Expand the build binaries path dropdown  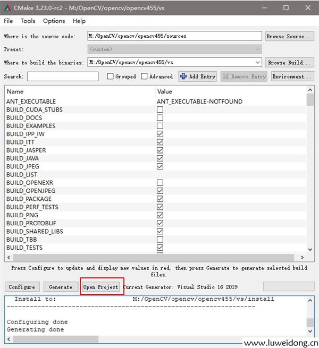(x=258, y=63)
